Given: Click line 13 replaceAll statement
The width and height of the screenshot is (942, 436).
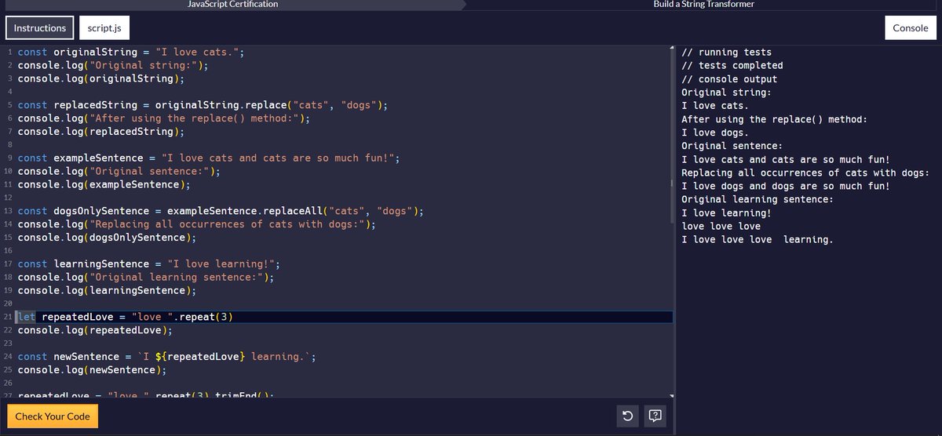Looking at the screenshot, I should pyautogui.click(x=221, y=211).
